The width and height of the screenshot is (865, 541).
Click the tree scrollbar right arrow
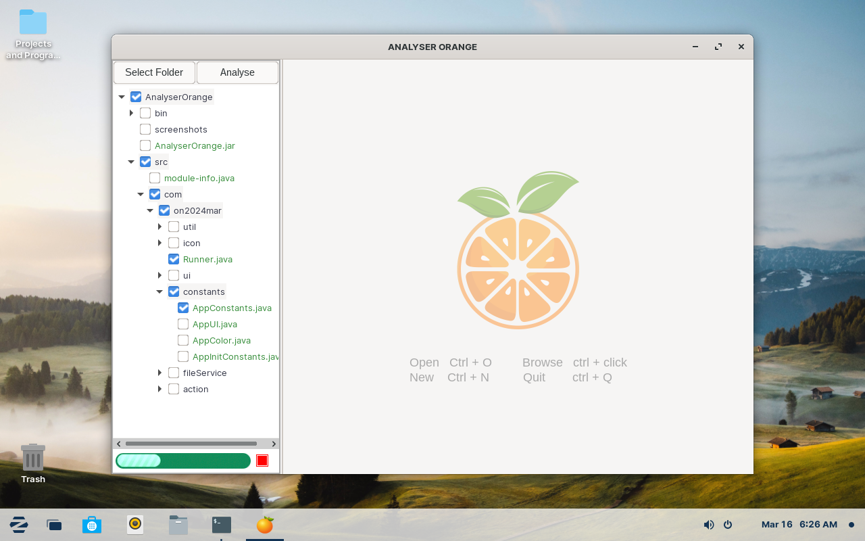(x=274, y=444)
